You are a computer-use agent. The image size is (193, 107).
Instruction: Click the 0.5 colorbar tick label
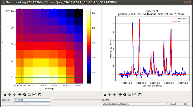click(x=94, y=13)
